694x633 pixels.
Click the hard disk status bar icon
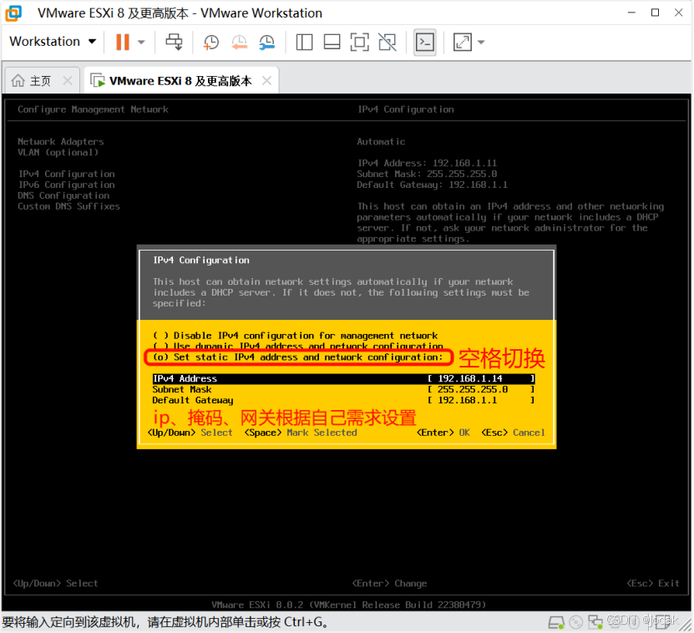tap(556, 622)
